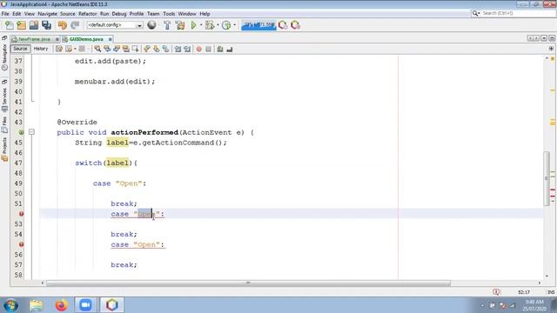Screen dimensions: 557x313
Task: Click the override glyph beside actionPerformed
Action: pyautogui.click(x=21, y=132)
